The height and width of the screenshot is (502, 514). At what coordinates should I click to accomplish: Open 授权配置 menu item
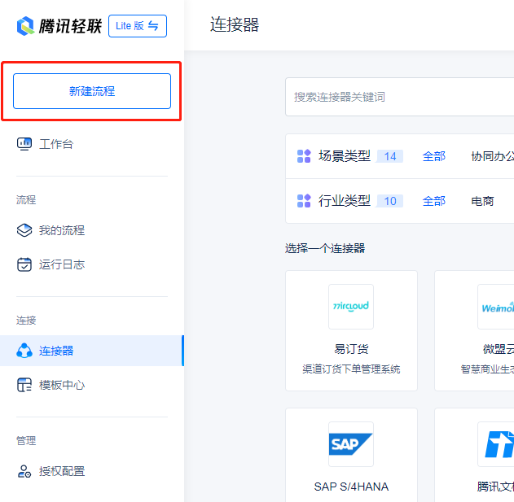coord(62,471)
